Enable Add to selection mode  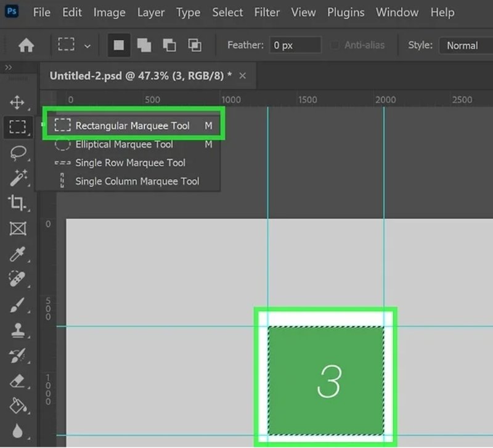click(x=144, y=46)
